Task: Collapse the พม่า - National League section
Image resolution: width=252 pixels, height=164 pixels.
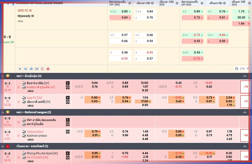Action: pos(244,112)
